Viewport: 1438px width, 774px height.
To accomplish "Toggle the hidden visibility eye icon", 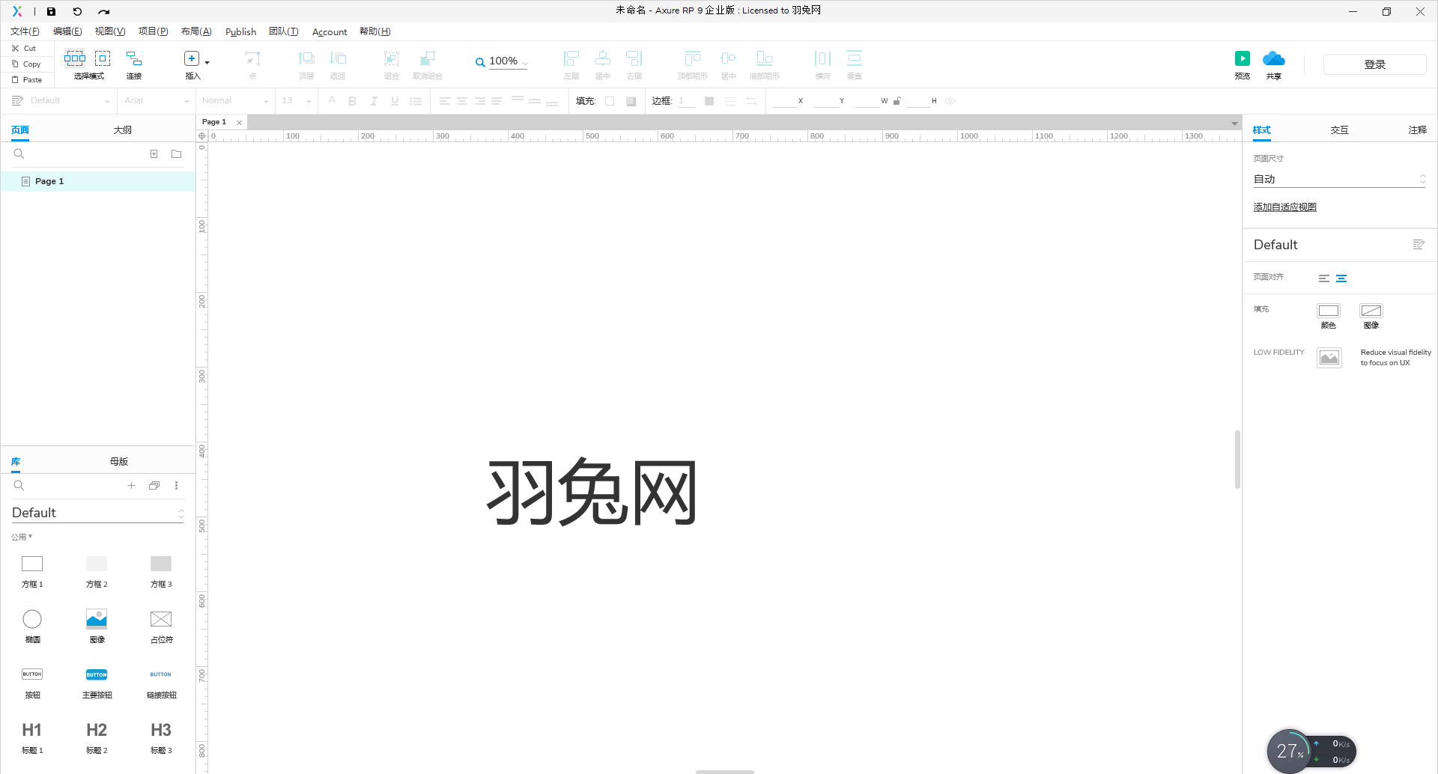I will (950, 101).
